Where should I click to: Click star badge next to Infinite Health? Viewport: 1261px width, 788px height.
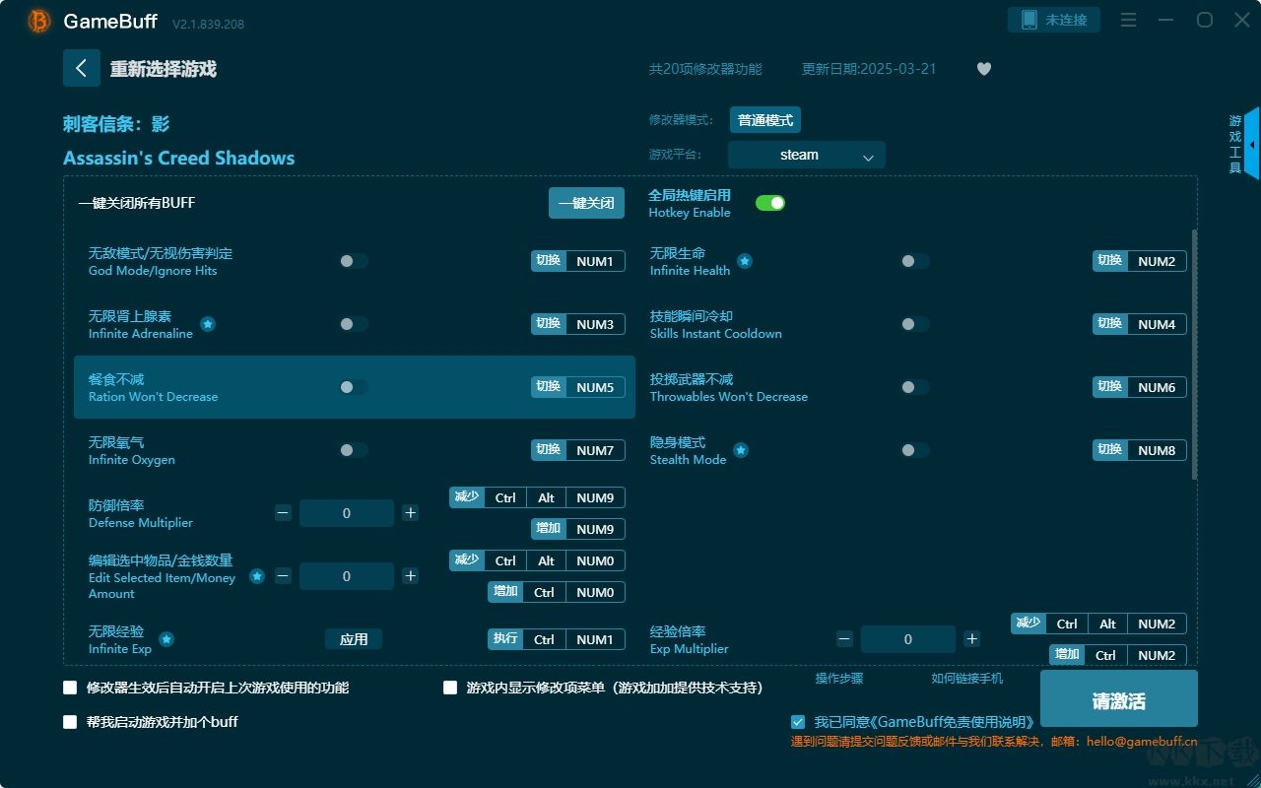pyautogui.click(x=746, y=261)
